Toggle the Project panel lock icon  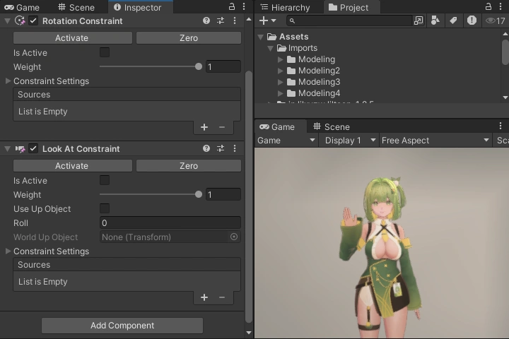[488, 6]
